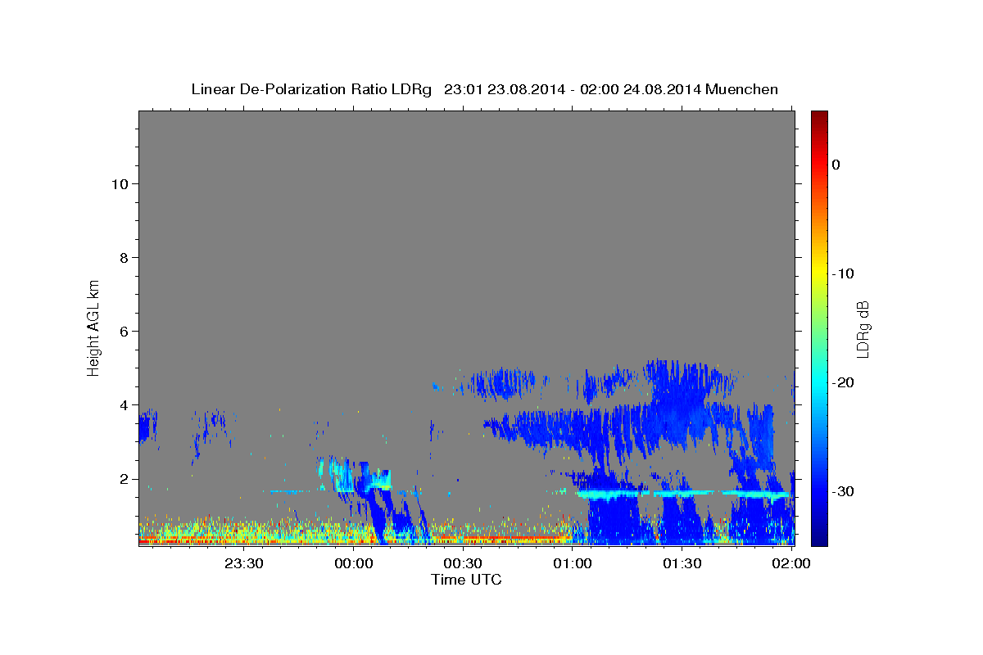Click the 01:30 time tick label
983x655 pixels.
click(682, 563)
